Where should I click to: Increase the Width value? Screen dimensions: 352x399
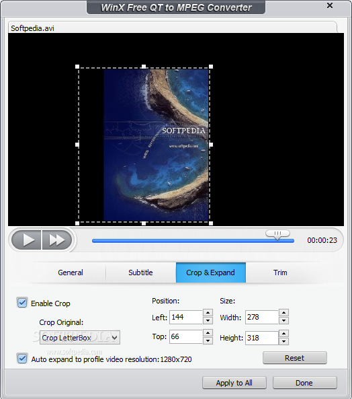(283, 313)
